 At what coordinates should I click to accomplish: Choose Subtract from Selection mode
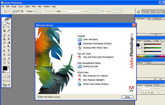point(19,11)
